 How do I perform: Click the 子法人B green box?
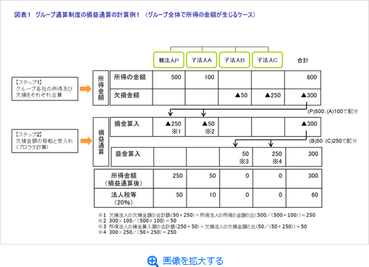234,60
